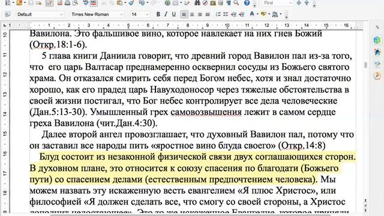Apply paragraph Background Color icon
Image resolution: width=384 pixels, height=216 pixels.
pos(275,14)
